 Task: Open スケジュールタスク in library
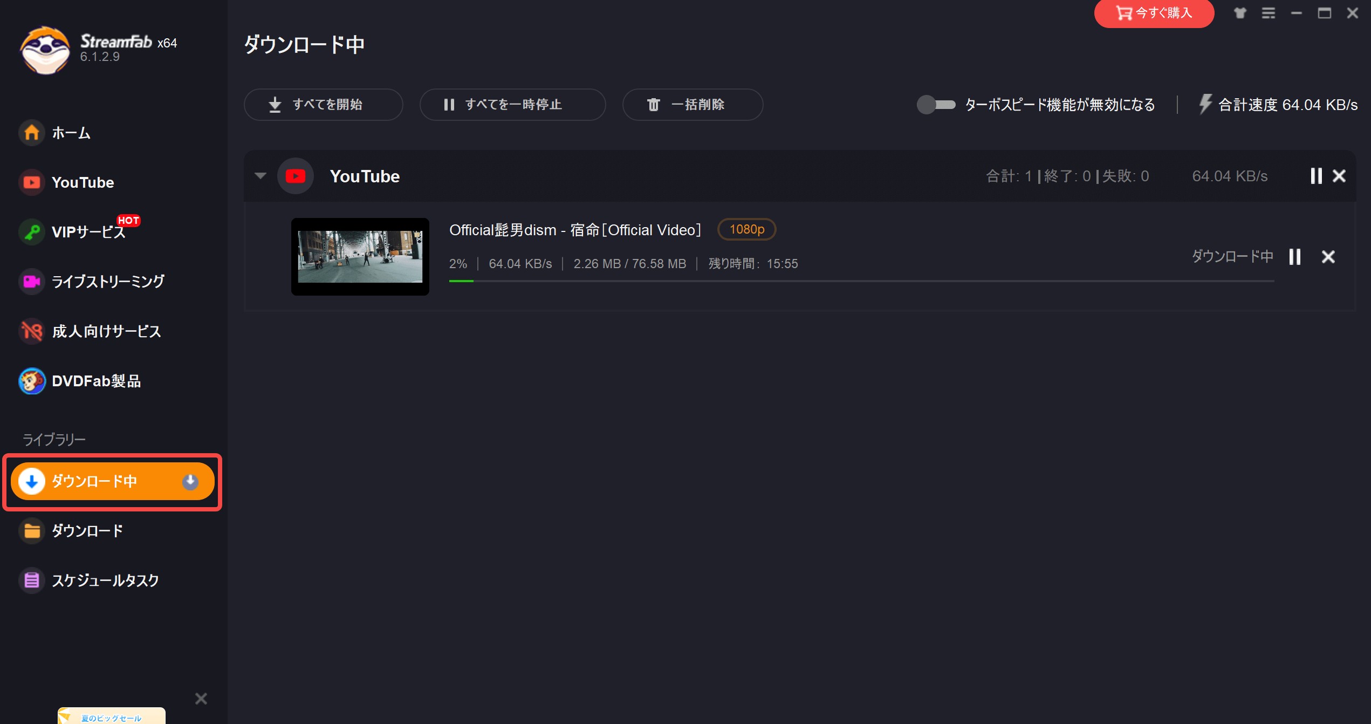click(x=105, y=580)
